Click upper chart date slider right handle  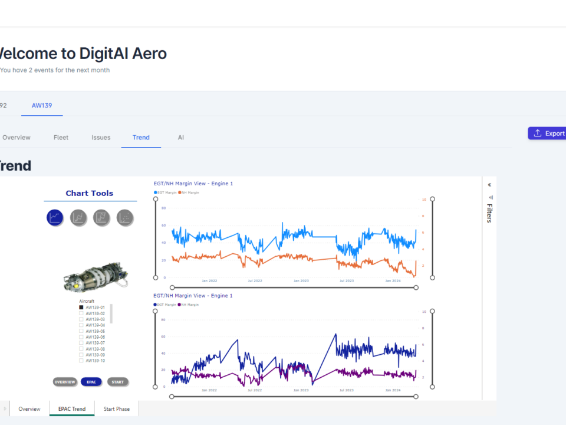[x=416, y=287]
